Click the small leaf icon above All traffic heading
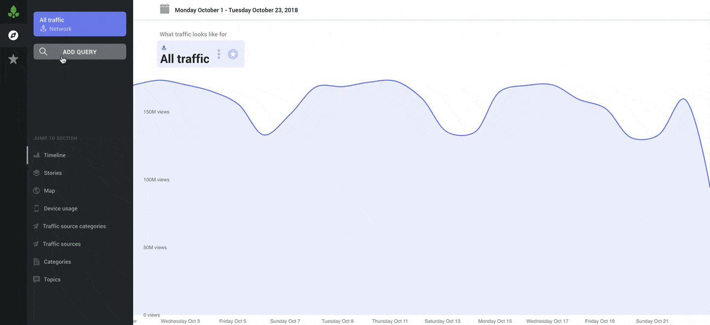Image resolution: width=710 pixels, height=325 pixels. click(164, 48)
